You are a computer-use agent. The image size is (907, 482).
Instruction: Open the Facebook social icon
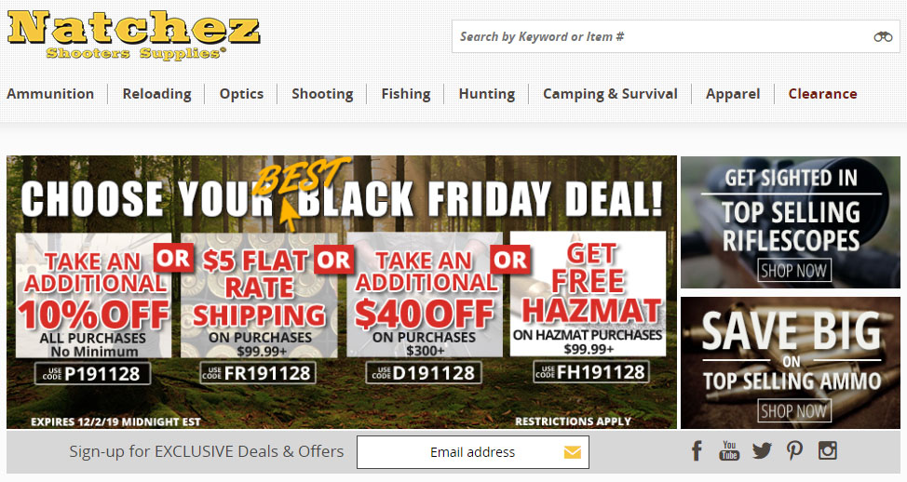click(x=697, y=450)
